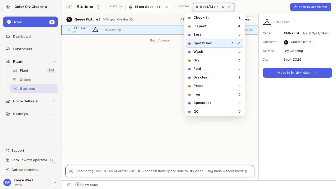Screen dimensions: 336x189
Task: Expand the Settings section
Action: point(30,114)
